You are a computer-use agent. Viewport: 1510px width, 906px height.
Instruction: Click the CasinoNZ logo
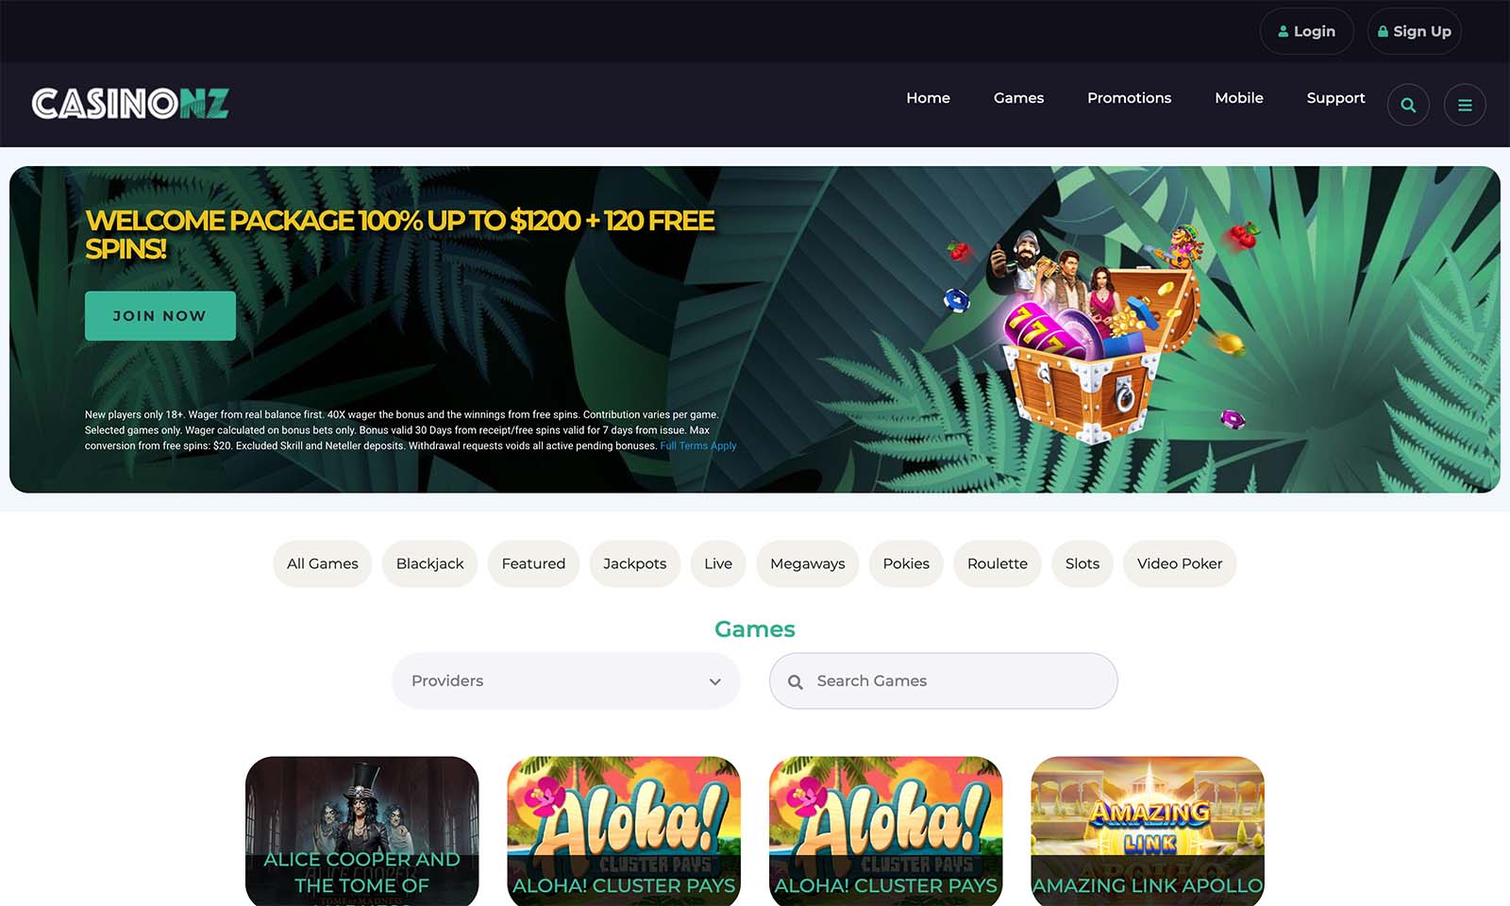point(130,104)
